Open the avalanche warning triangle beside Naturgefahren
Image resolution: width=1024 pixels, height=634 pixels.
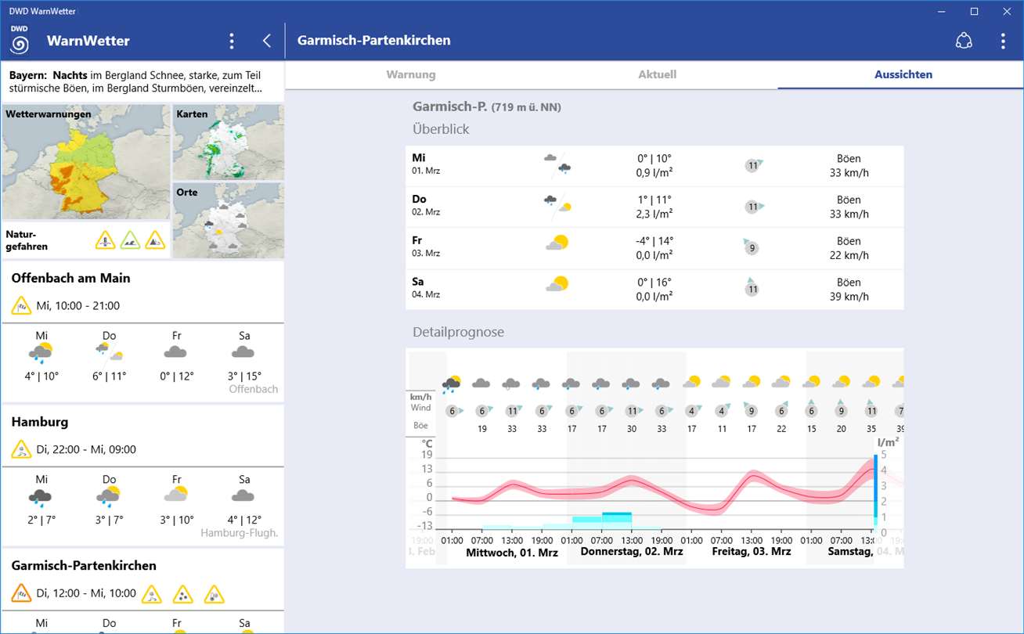tap(156, 240)
